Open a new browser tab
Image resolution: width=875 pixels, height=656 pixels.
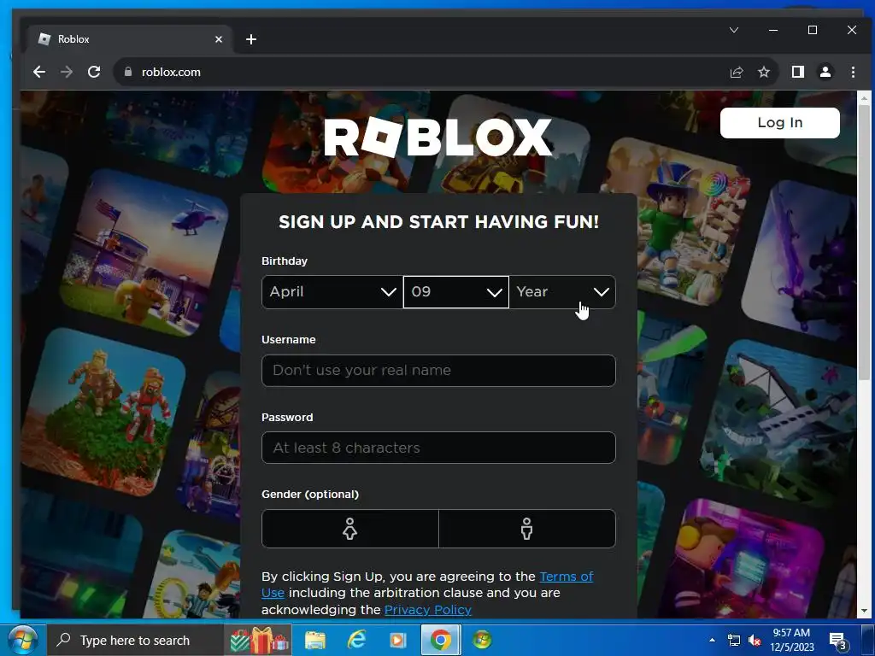(x=251, y=39)
